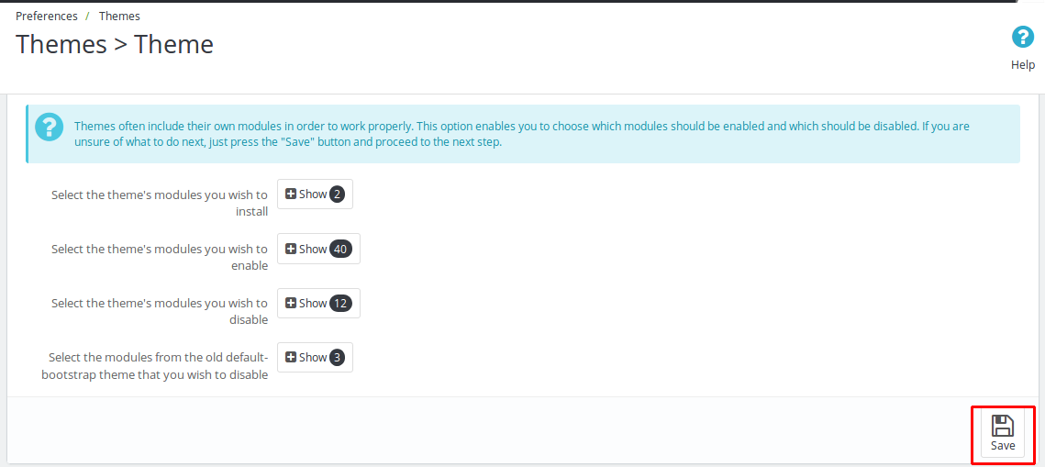Click the question mark icon in info banner
1045x467 pixels.
[49, 127]
